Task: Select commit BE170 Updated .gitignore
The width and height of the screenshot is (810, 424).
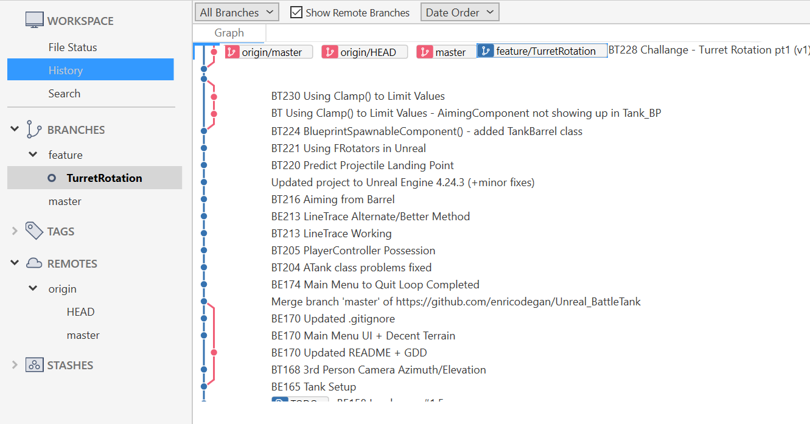Action: [333, 319]
